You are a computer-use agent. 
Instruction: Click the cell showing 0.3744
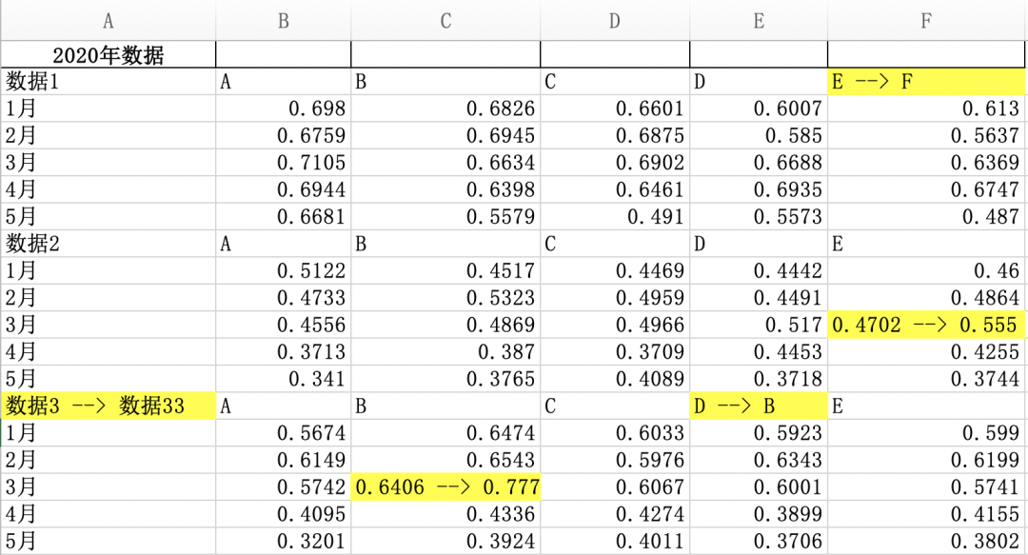click(926, 379)
